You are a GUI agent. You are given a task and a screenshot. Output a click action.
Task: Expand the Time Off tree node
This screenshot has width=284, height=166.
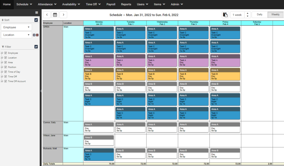(2, 76)
